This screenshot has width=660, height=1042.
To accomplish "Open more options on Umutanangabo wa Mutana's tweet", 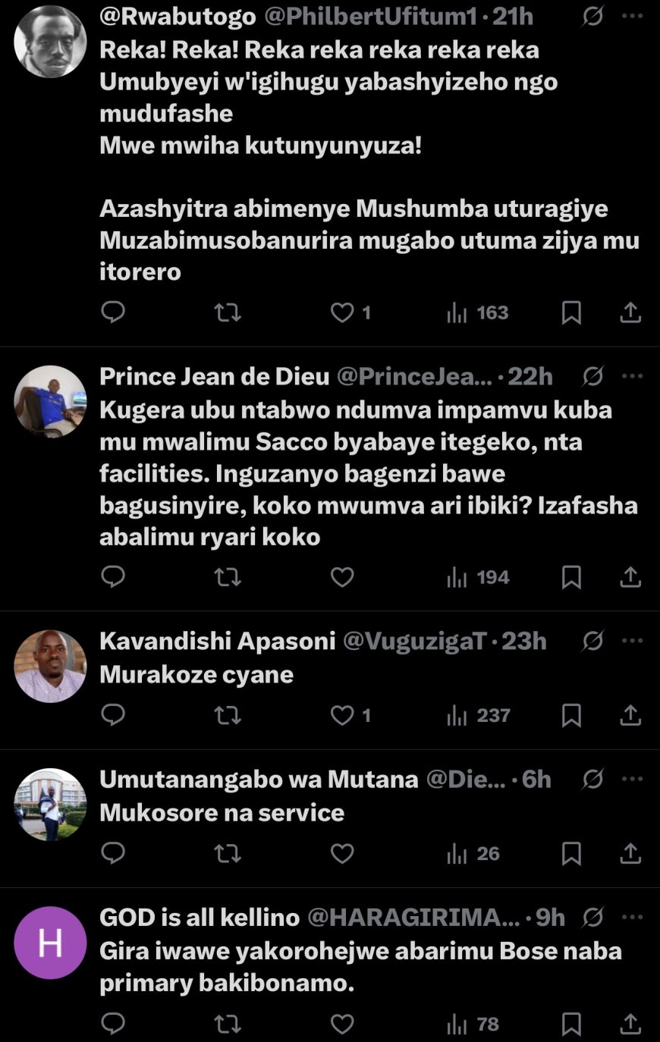I will point(632,779).
